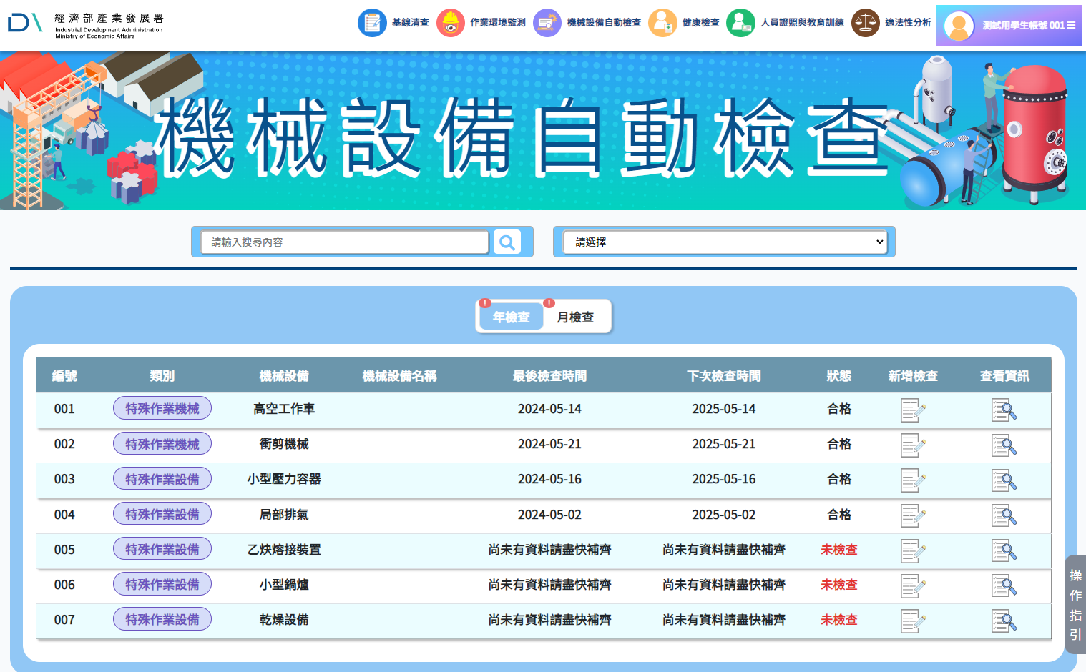
Task: Click 合格 status in row 001
Action: click(x=839, y=409)
